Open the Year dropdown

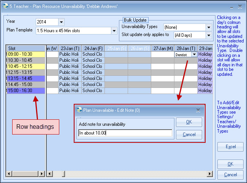tap(62, 22)
